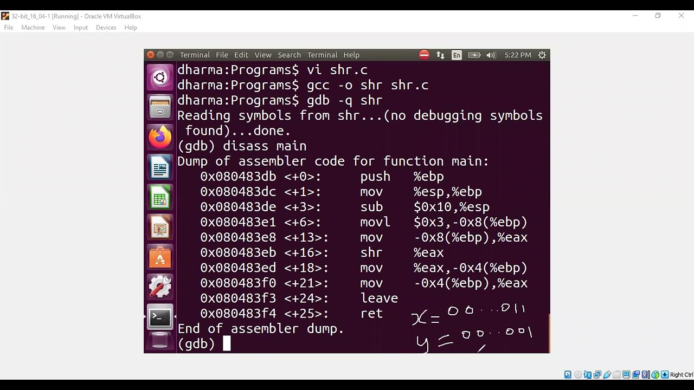Screen dimensions: 694x390
Task: Open VirtualBox File menu
Action: 9,27
